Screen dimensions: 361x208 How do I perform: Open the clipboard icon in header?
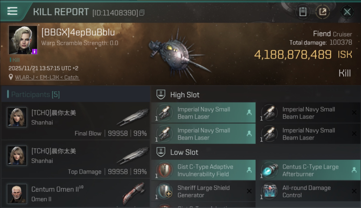pyautogui.click(x=303, y=12)
